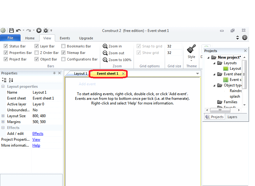This screenshot has height=186, width=255.
Task: Click the Zoom to 100% icon
Action: pos(105,60)
